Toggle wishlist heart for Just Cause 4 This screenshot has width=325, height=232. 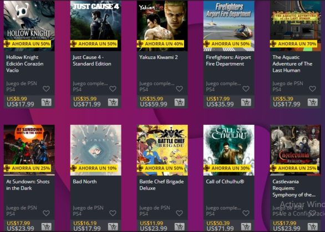113,89
